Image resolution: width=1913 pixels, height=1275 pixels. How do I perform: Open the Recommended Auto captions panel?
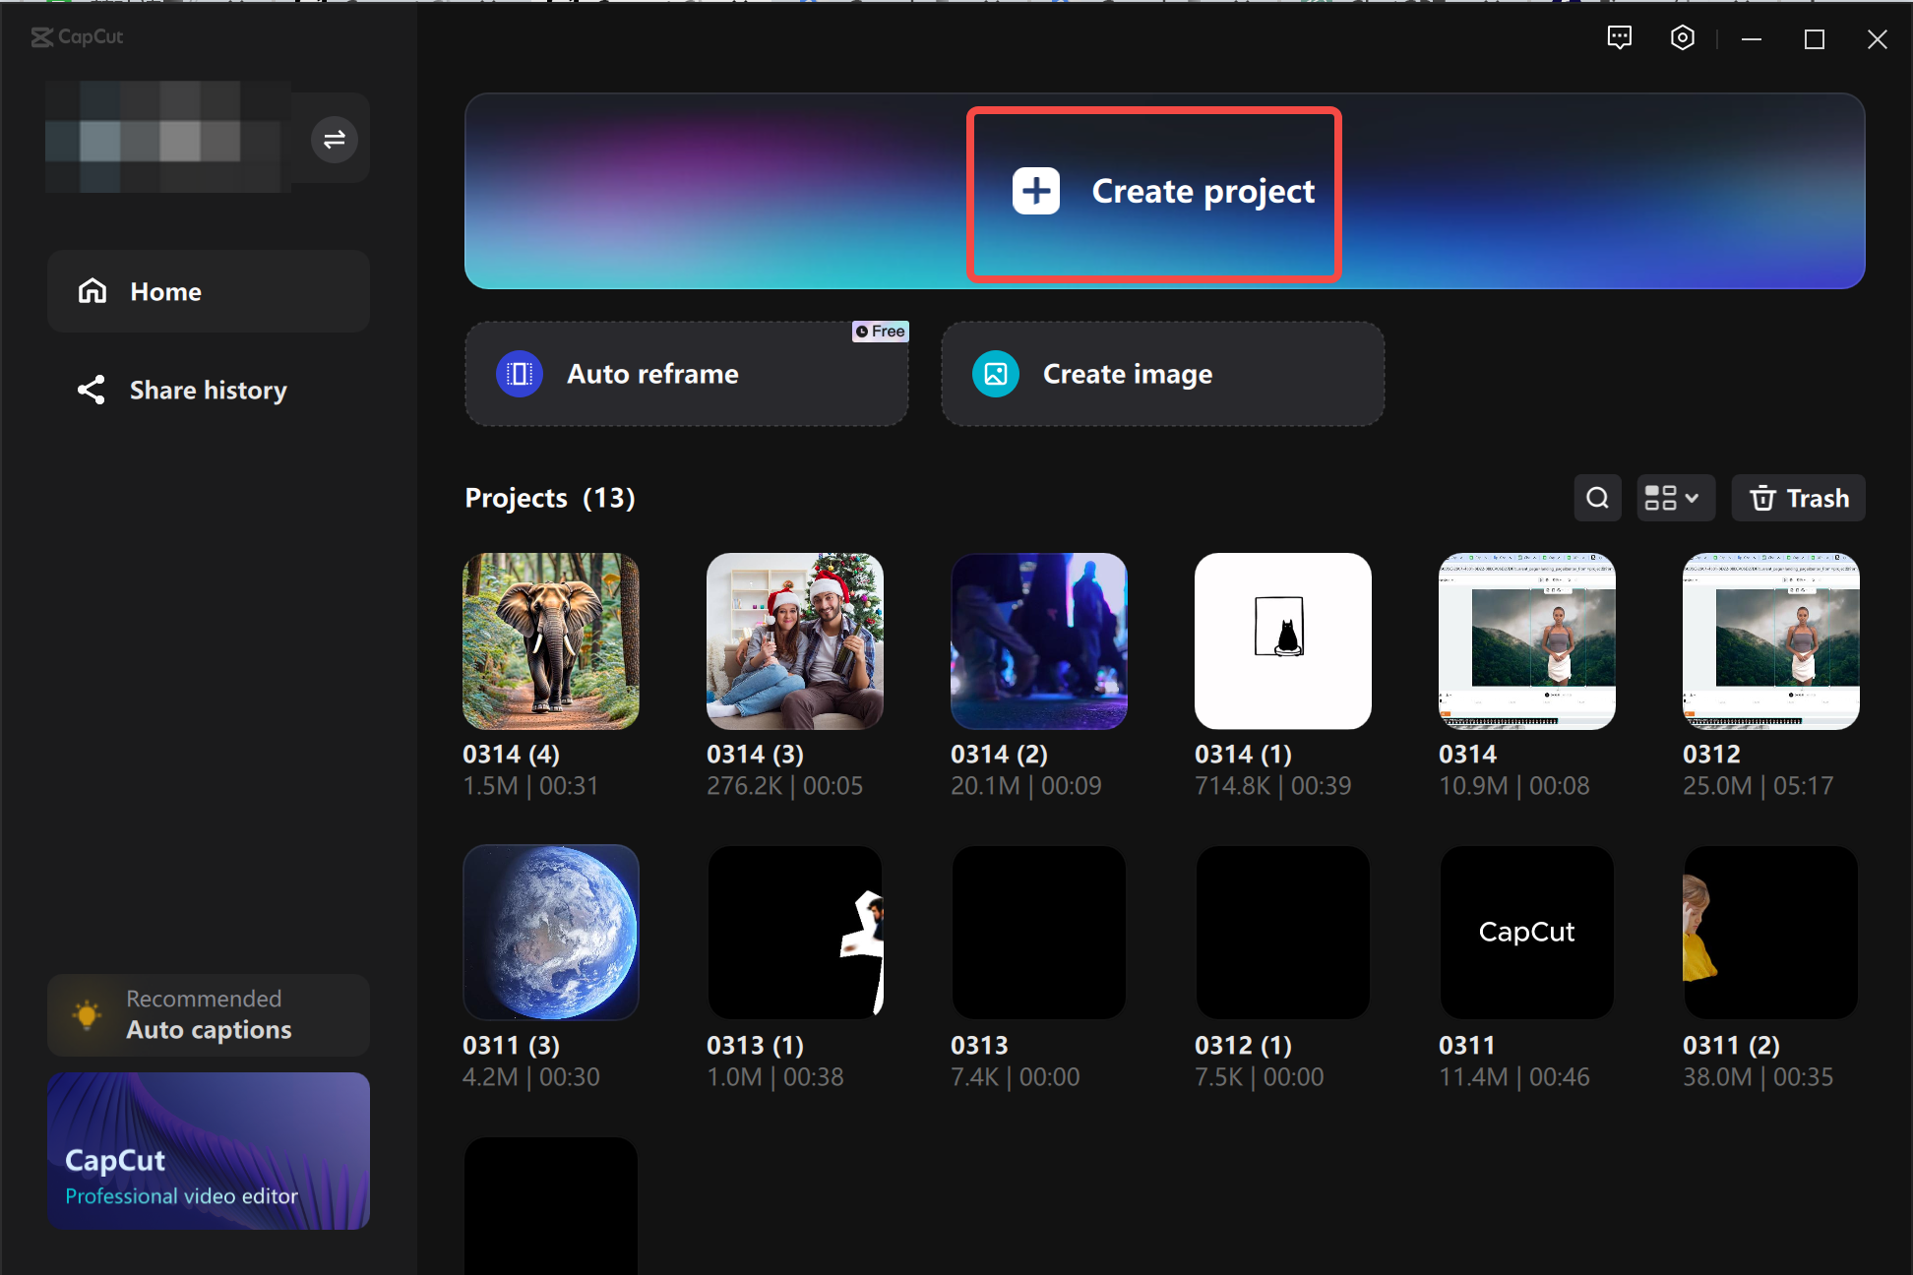(x=208, y=1014)
